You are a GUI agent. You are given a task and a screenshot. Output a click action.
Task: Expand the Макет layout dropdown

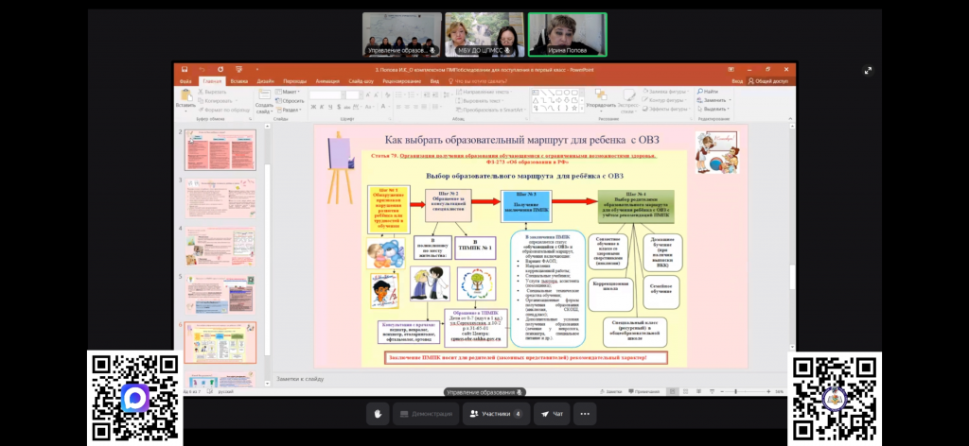point(291,92)
